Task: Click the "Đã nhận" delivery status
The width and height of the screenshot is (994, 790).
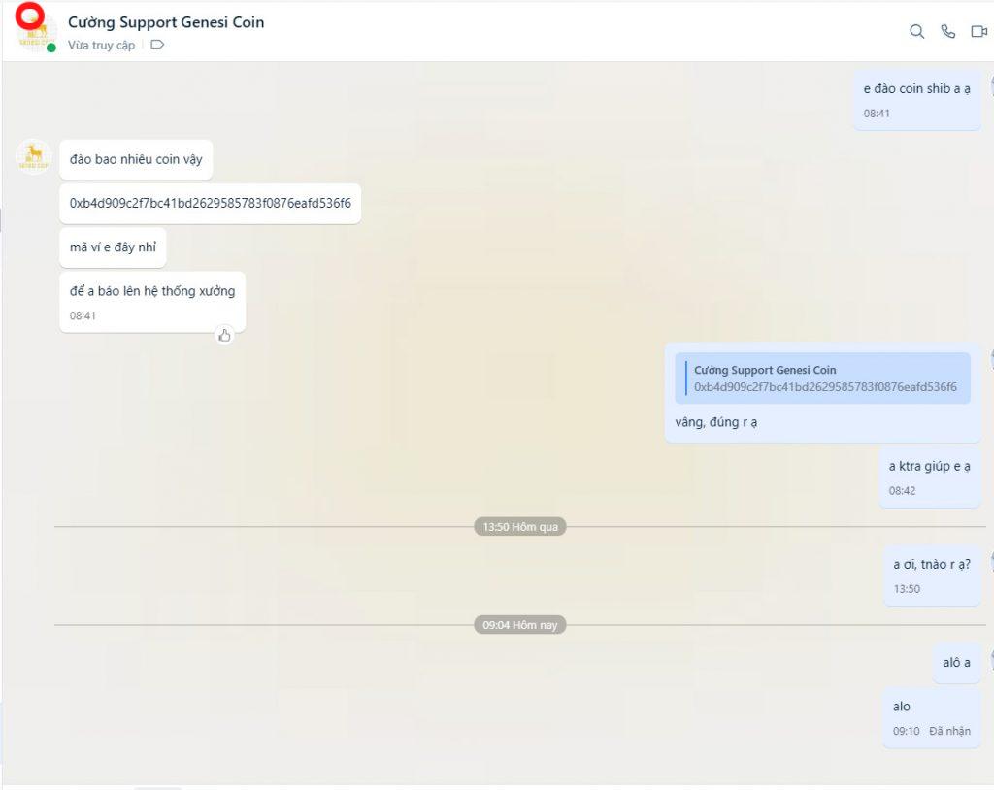Action: point(949,731)
